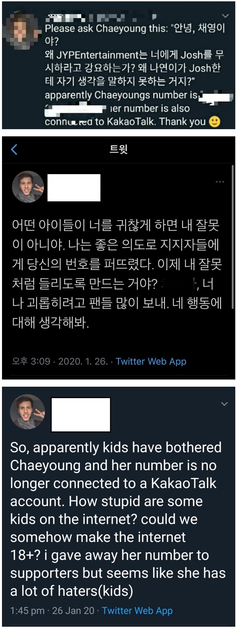Open the profile photo in the 트윗 detail view
Screen dimensions: 237x629
28,187
